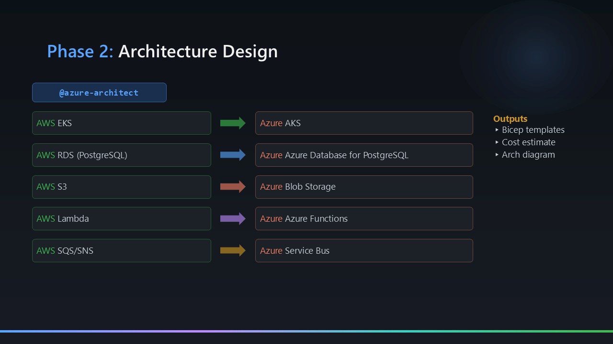Click the green arrow next to AWS EKS
The width and height of the screenshot is (613, 344).
233,123
